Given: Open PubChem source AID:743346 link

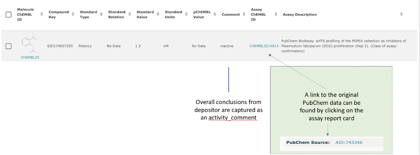Looking at the screenshot, I should click(x=349, y=142).
